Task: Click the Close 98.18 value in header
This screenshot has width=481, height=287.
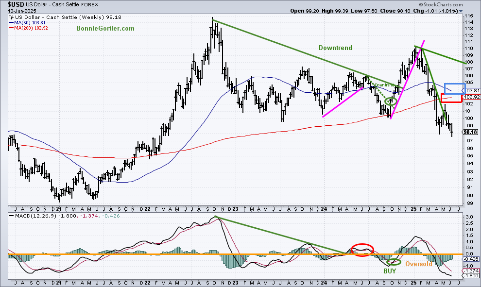Action: pos(395,11)
